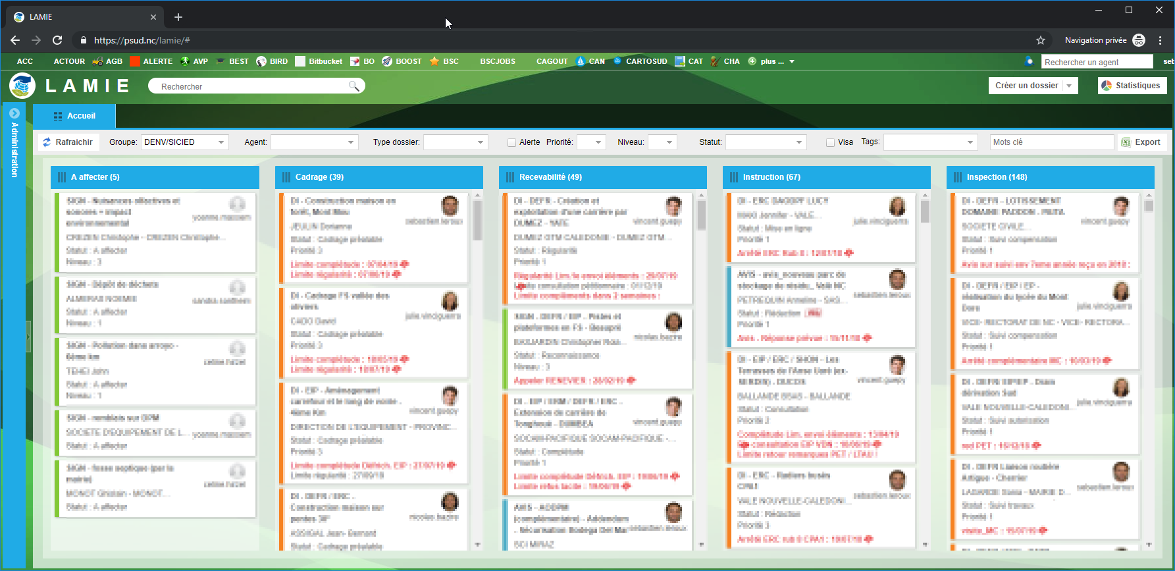
Task: Reload the page in browser
Action: pyautogui.click(x=57, y=40)
